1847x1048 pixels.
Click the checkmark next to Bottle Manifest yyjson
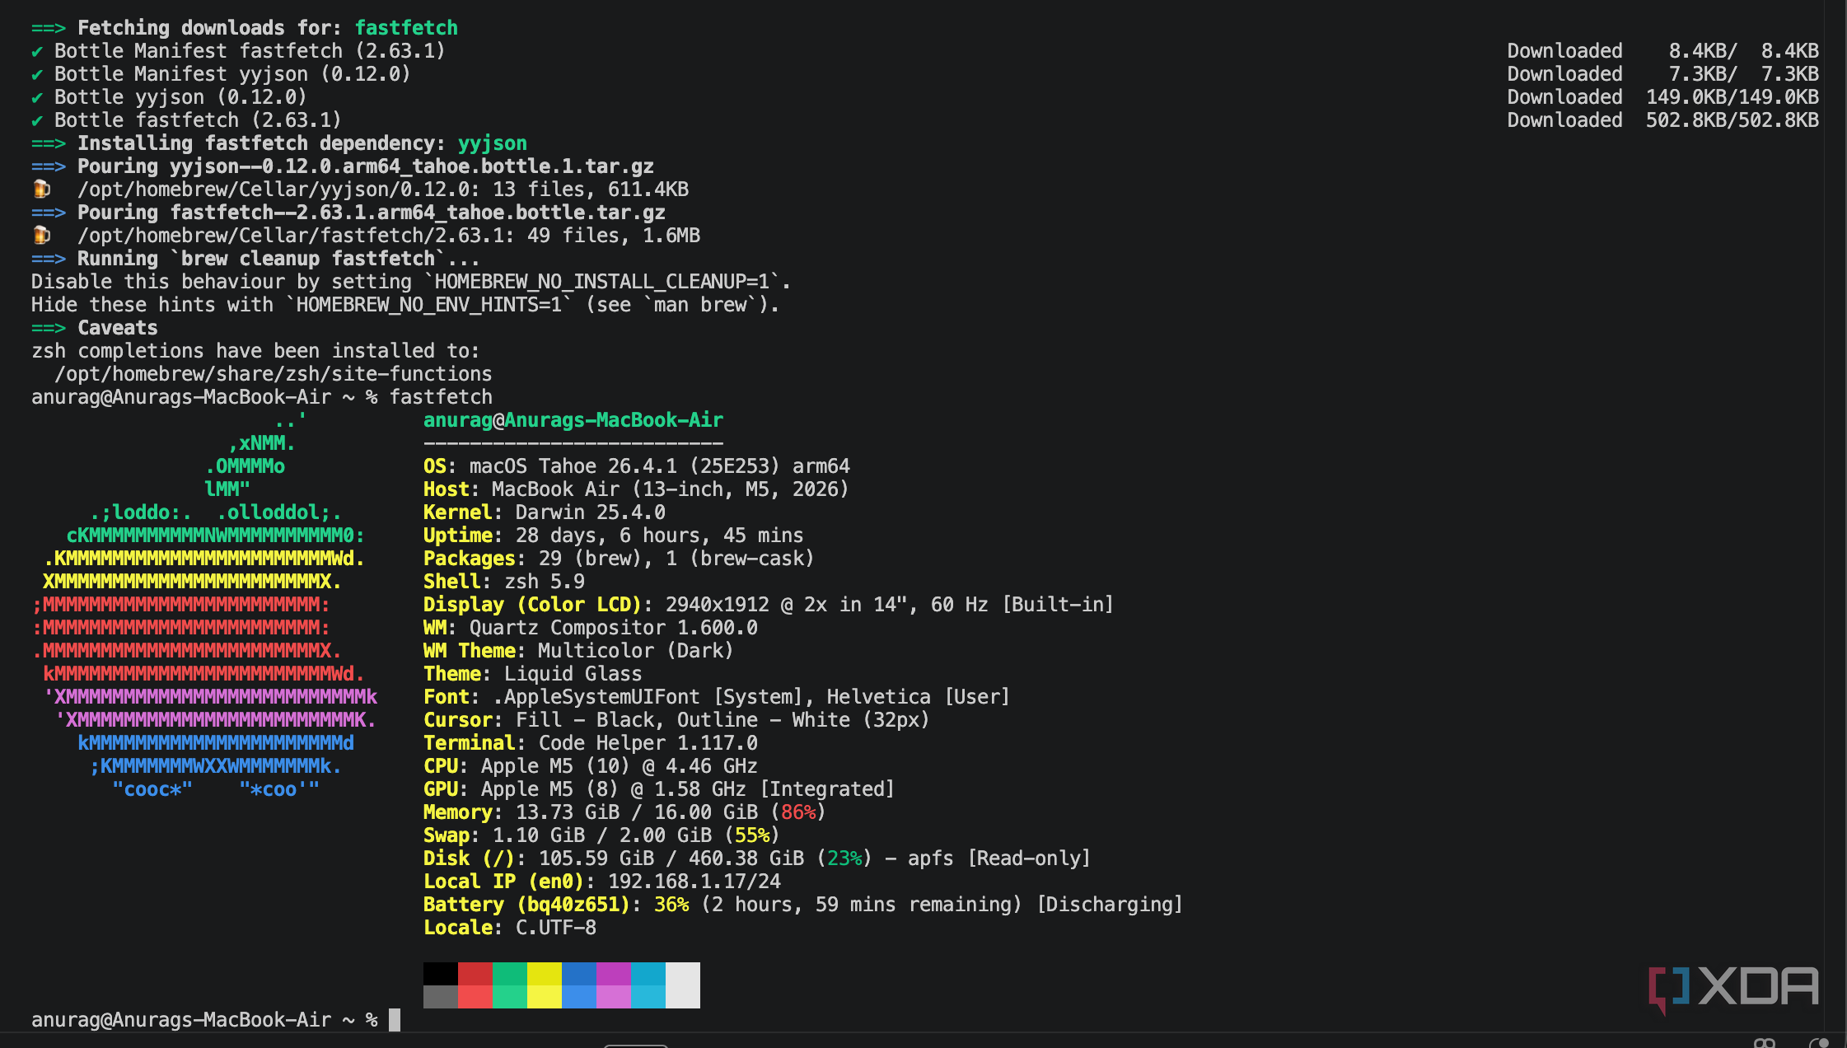pyautogui.click(x=37, y=75)
